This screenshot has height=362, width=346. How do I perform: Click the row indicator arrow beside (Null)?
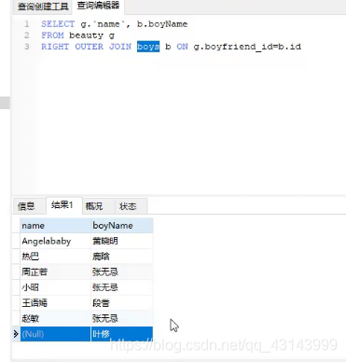pyautogui.click(x=16, y=334)
